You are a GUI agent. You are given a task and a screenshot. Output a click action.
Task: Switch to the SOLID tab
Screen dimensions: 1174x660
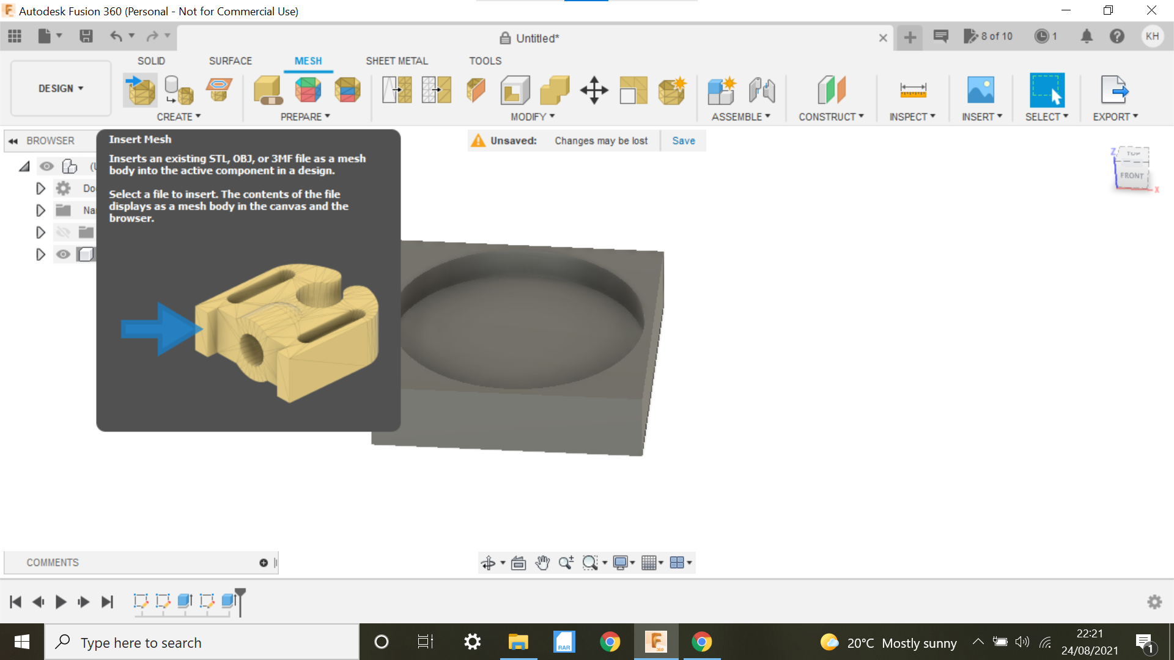(x=151, y=61)
